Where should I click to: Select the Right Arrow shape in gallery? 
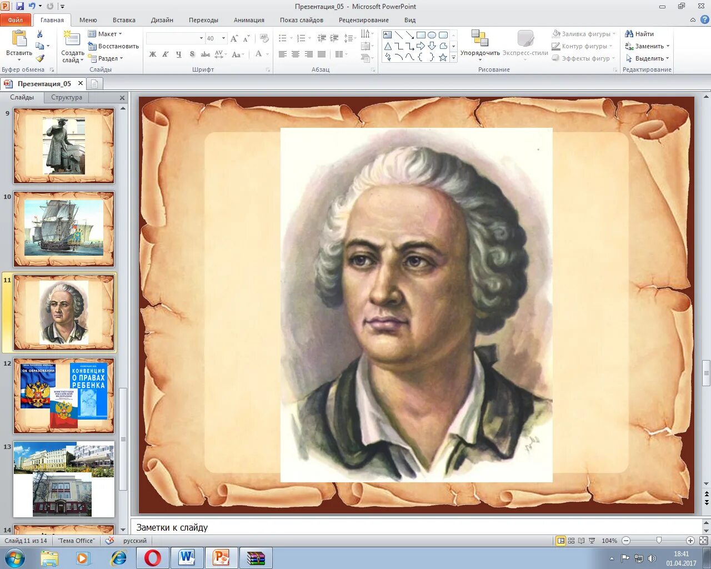(421, 46)
